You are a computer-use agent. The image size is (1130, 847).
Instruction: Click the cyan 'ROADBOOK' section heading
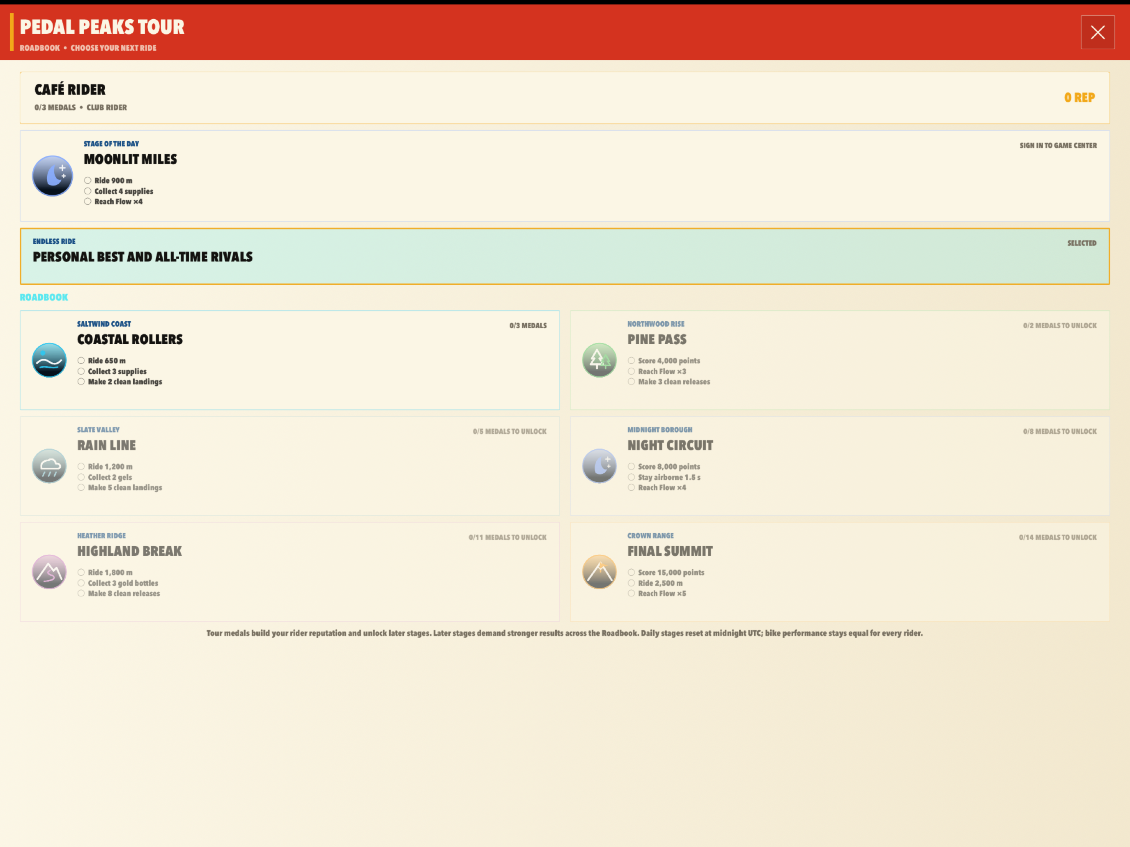point(44,297)
